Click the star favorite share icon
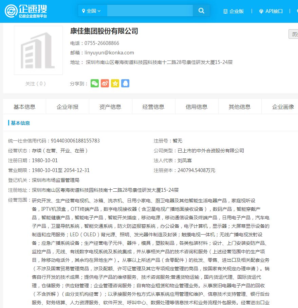The height and width of the screenshot is (308, 298). click(x=115, y=83)
